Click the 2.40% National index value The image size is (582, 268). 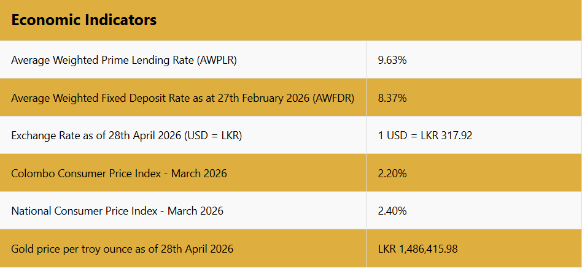392,211
